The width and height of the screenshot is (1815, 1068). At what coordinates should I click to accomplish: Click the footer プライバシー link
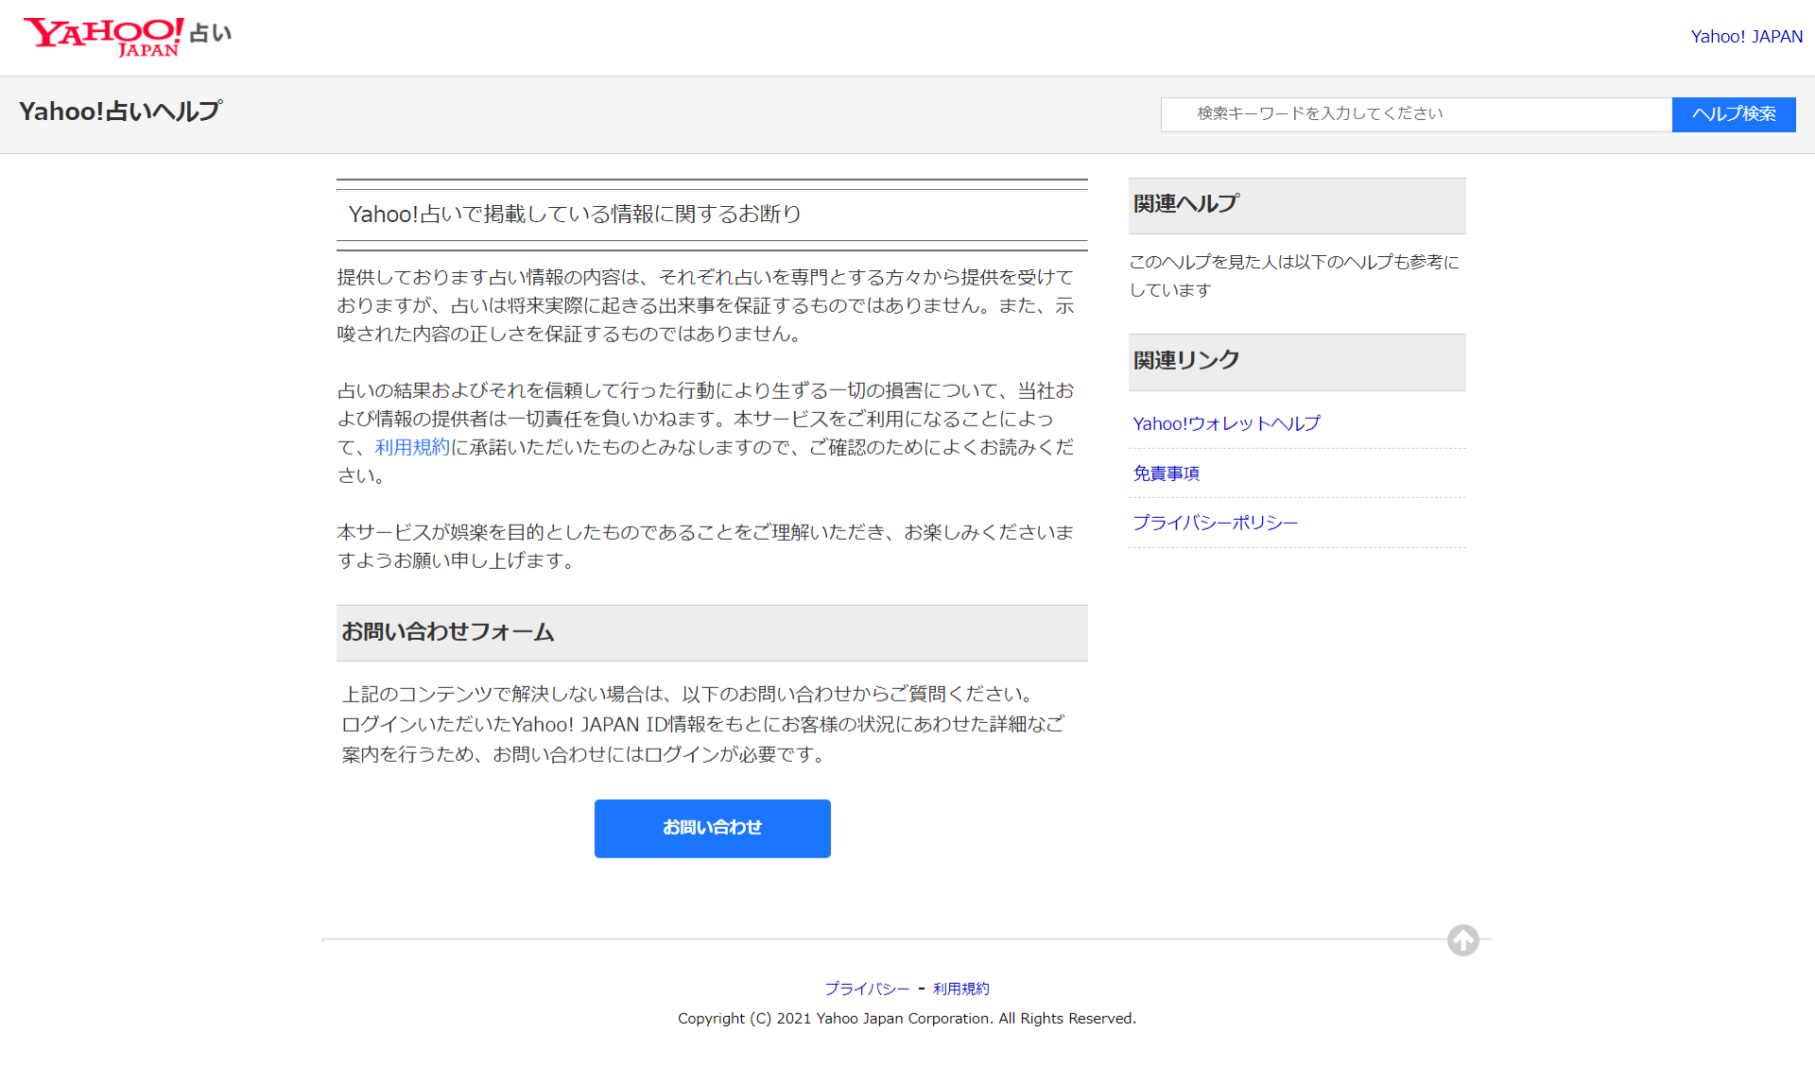(866, 989)
